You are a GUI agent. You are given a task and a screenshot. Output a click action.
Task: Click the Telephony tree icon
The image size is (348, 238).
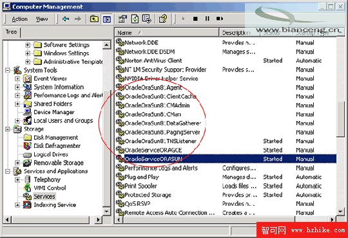point(27,179)
